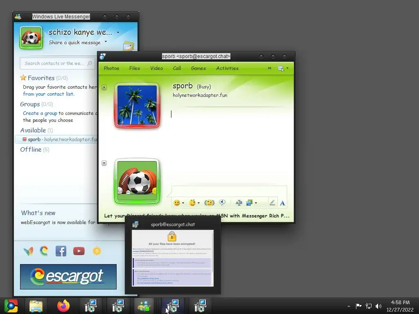Click the Messenger buddies icon in taskbar
This screenshot has height=314, width=419.
point(144,306)
